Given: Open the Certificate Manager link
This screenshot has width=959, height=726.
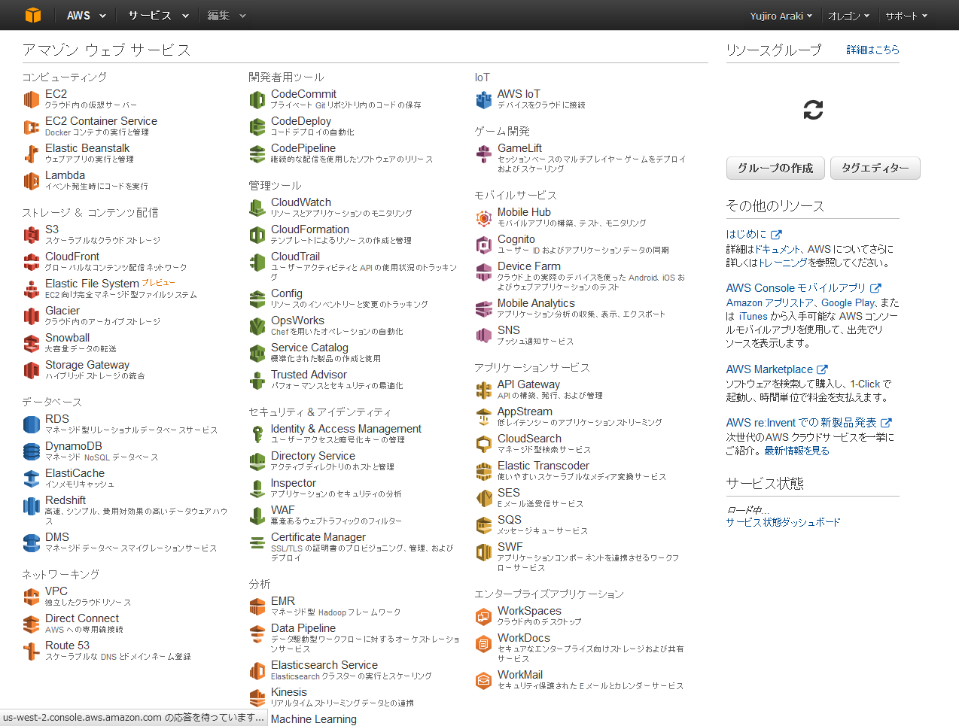Looking at the screenshot, I should point(318,537).
